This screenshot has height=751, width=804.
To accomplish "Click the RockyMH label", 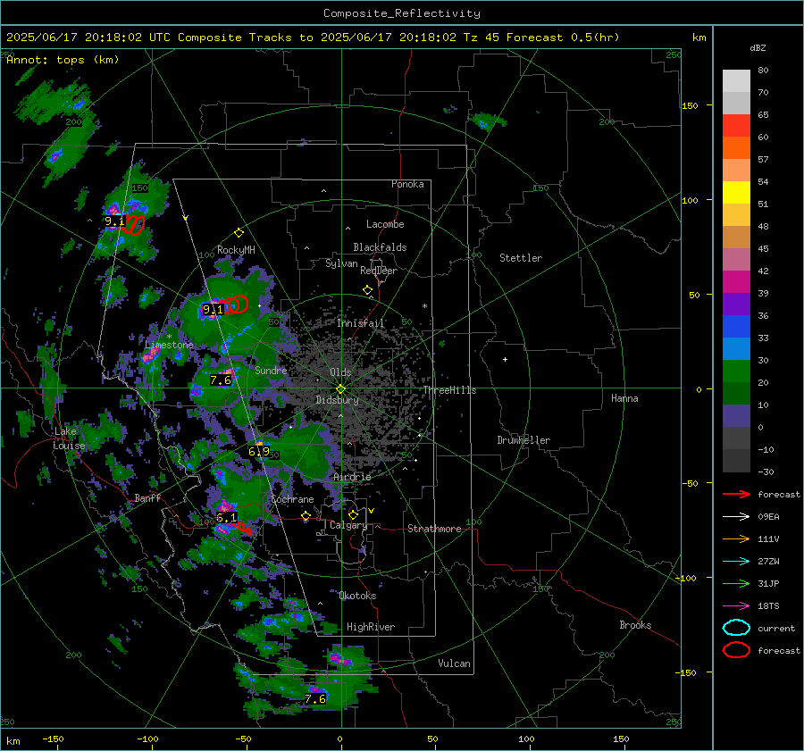I will tap(236, 250).
